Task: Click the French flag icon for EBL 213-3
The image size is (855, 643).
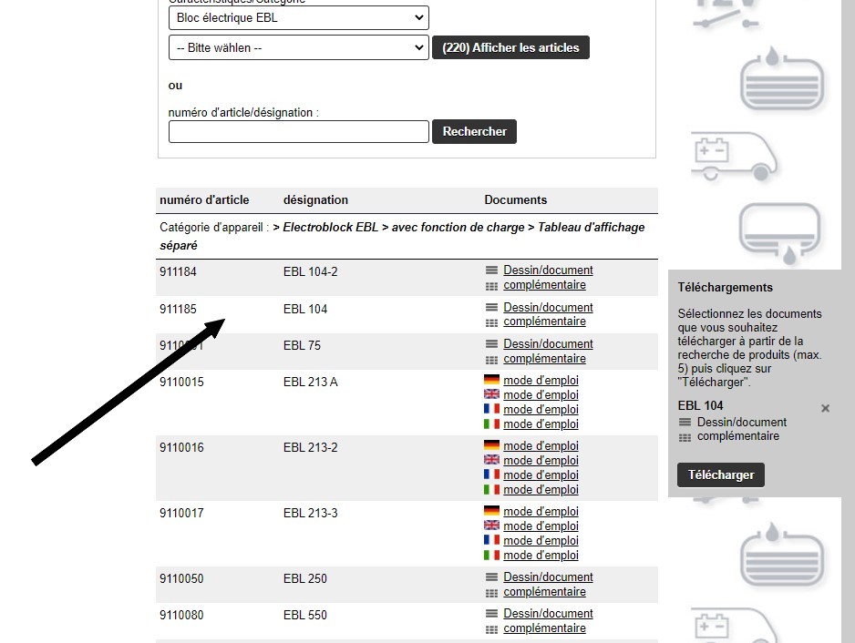Action: click(x=491, y=541)
